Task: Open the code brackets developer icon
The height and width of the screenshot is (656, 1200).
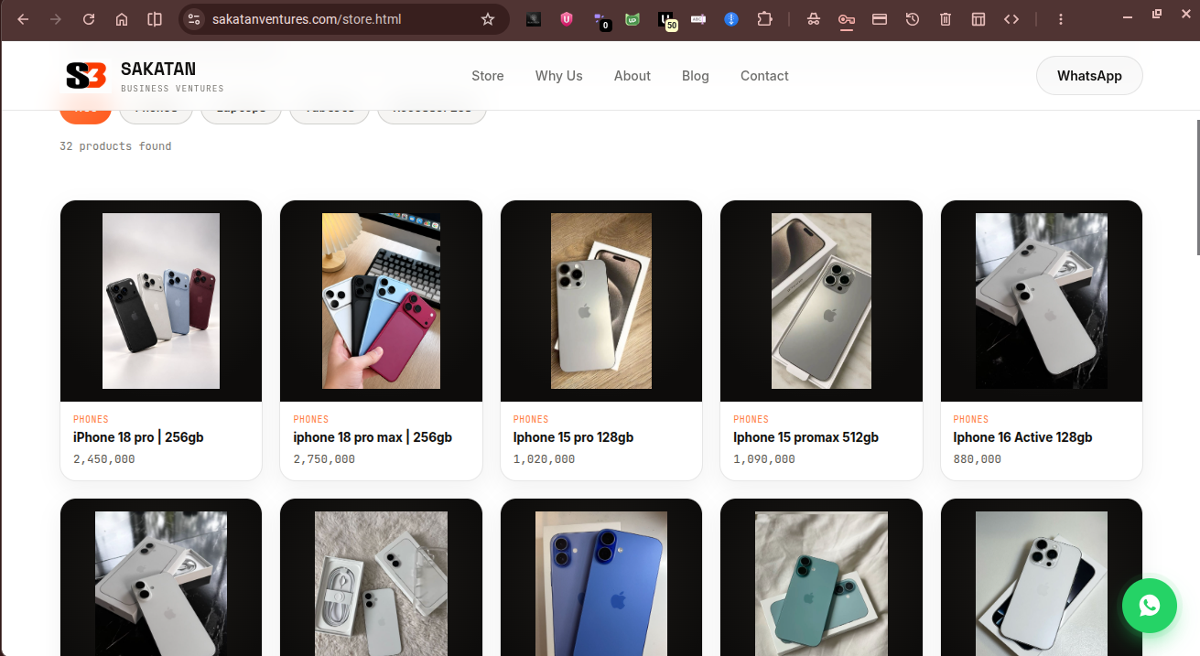Action: point(1011,19)
